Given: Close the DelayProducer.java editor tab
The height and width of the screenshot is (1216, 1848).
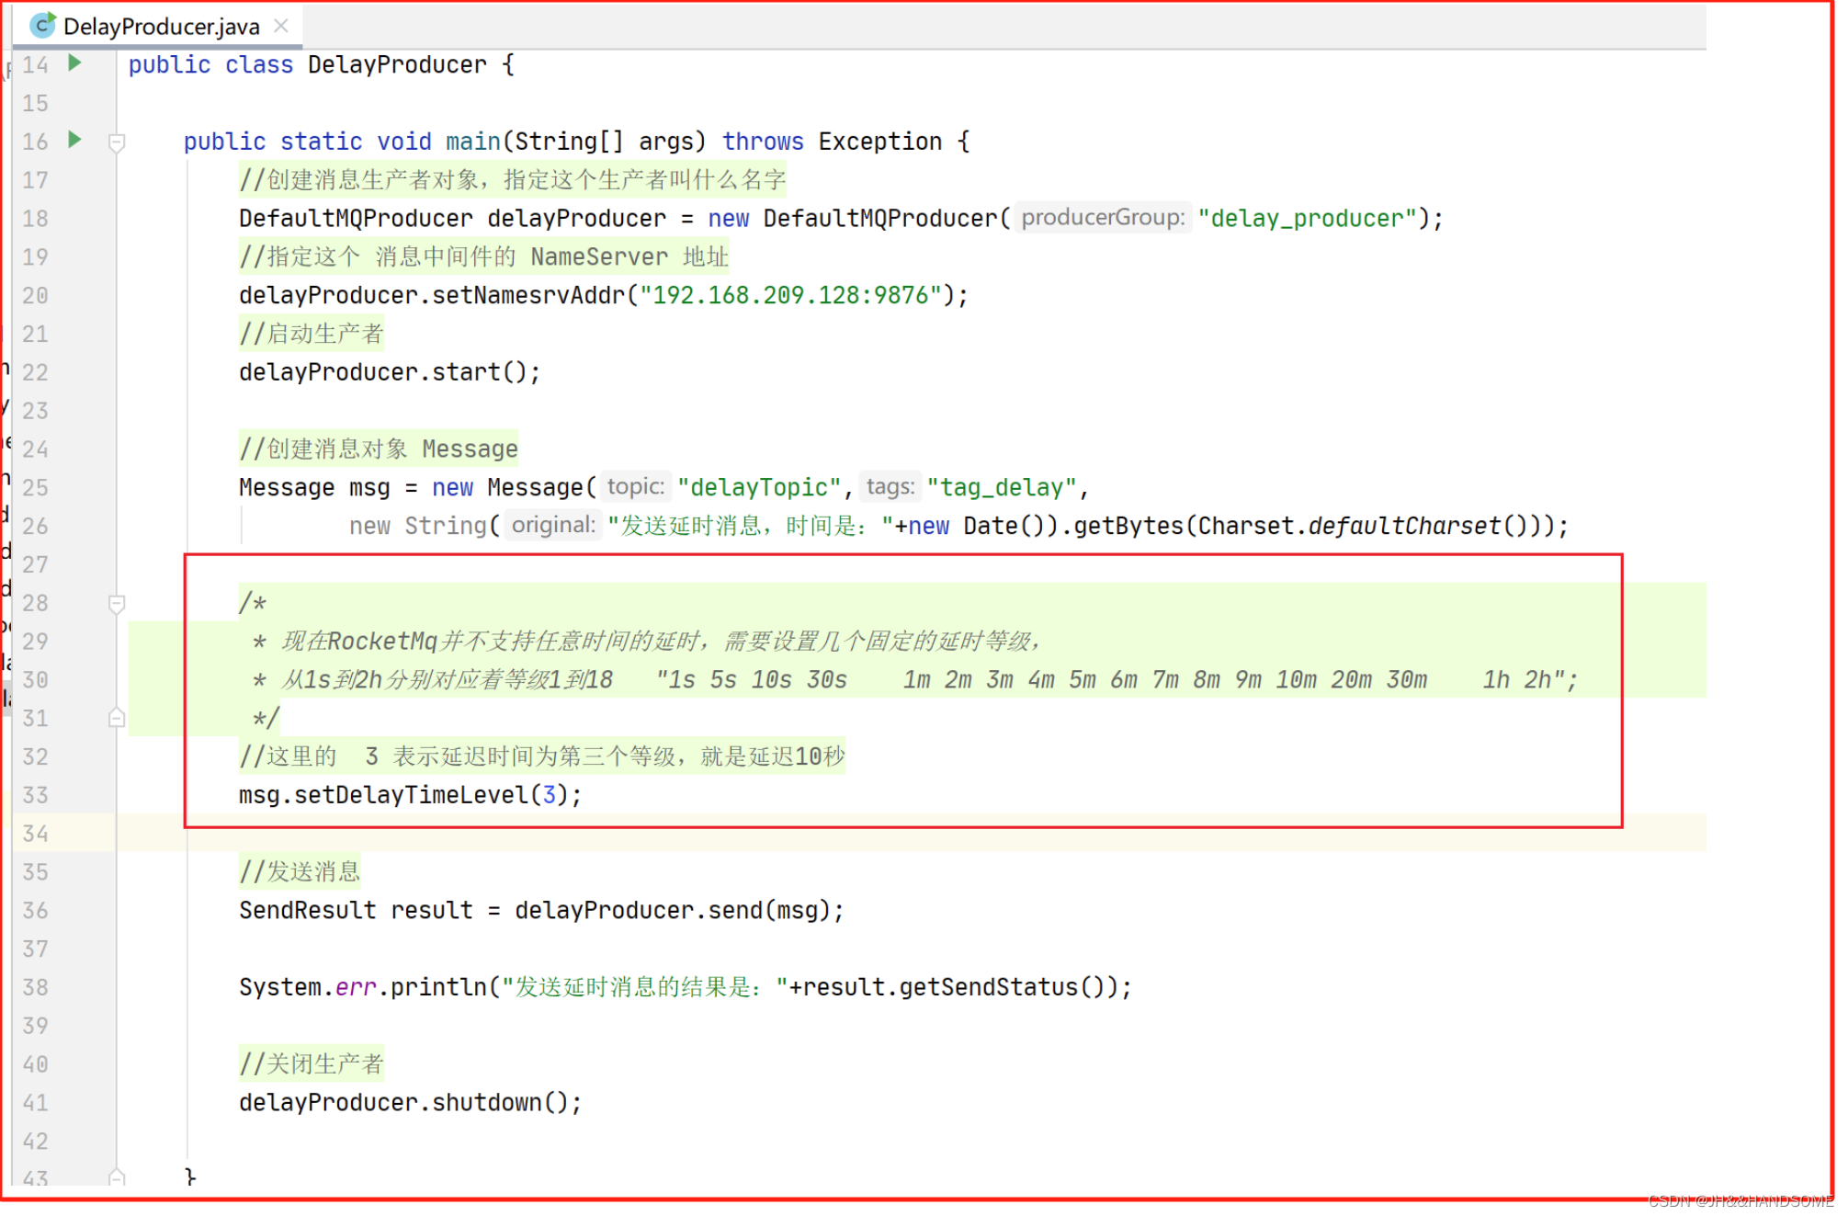Looking at the screenshot, I should pos(281,26).
